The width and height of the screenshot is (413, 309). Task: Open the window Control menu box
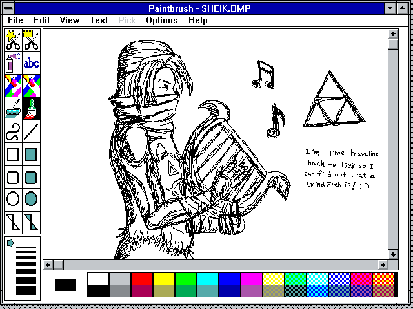coord(8,8)
